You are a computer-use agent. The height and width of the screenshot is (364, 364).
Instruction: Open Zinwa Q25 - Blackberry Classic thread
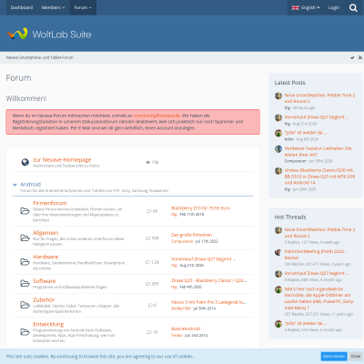click(208, 280)
